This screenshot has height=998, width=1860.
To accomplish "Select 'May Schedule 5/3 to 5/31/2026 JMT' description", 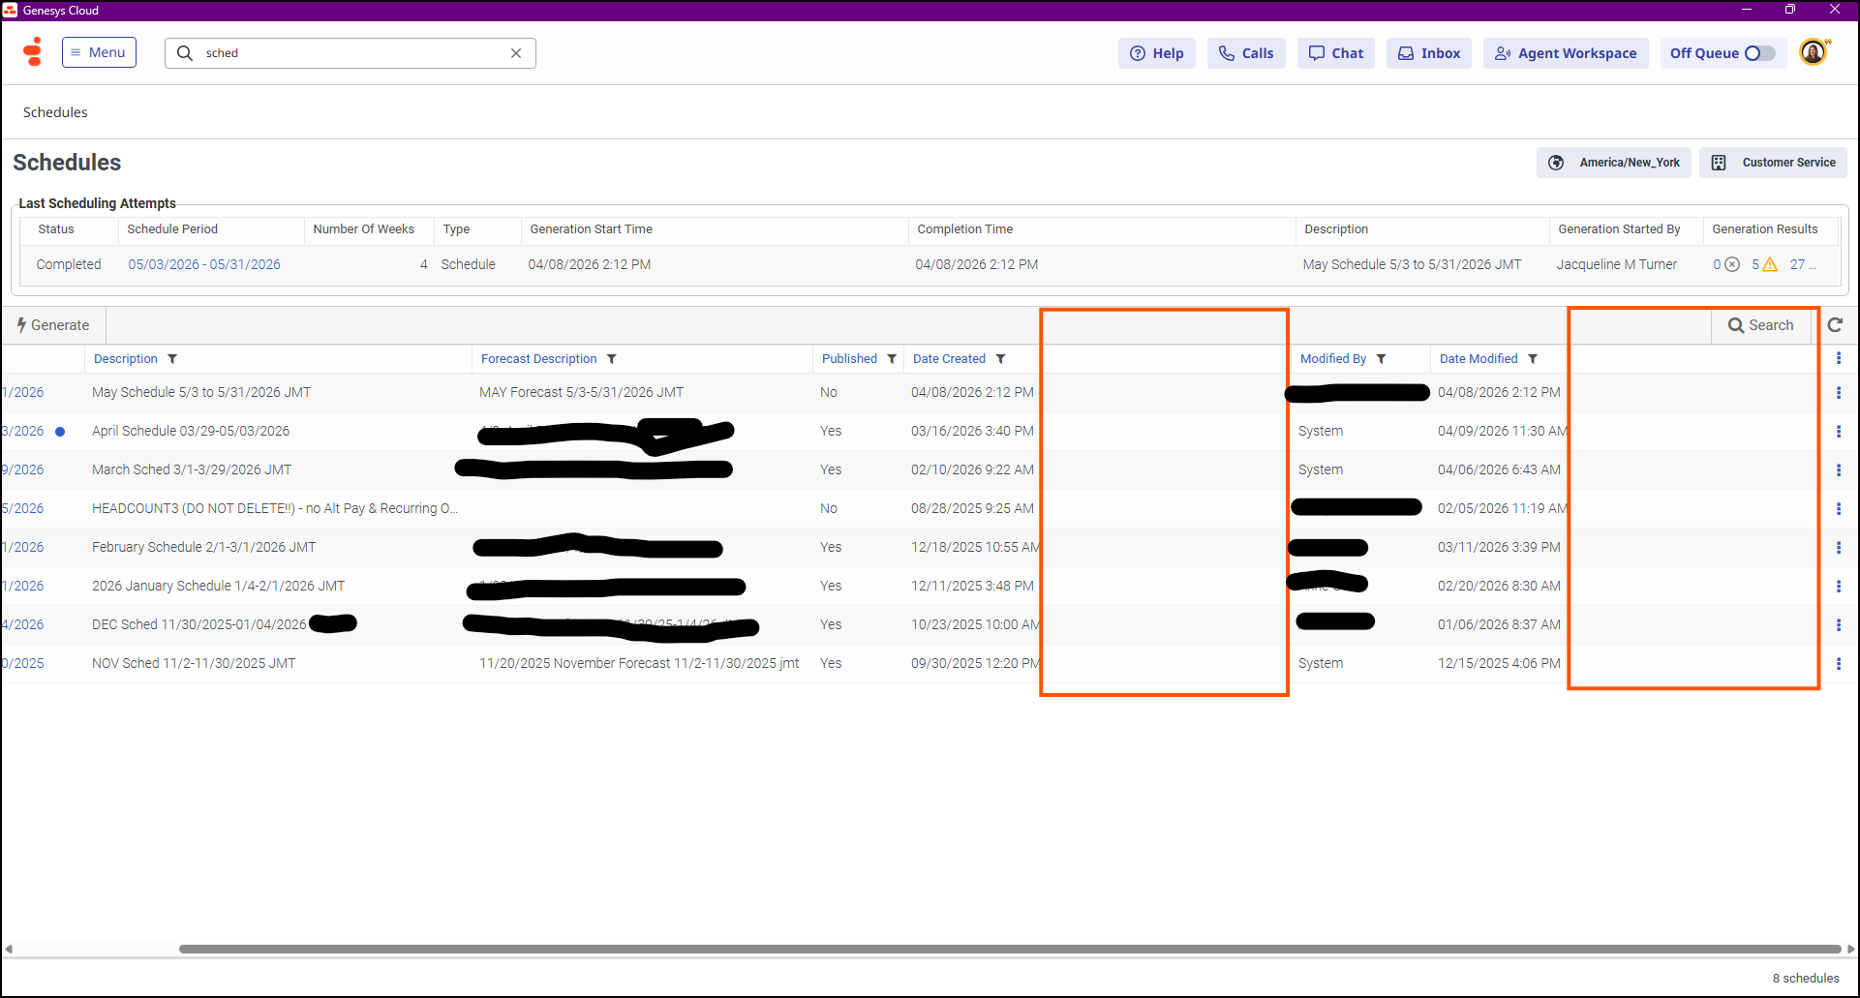I will click(201, 393).
